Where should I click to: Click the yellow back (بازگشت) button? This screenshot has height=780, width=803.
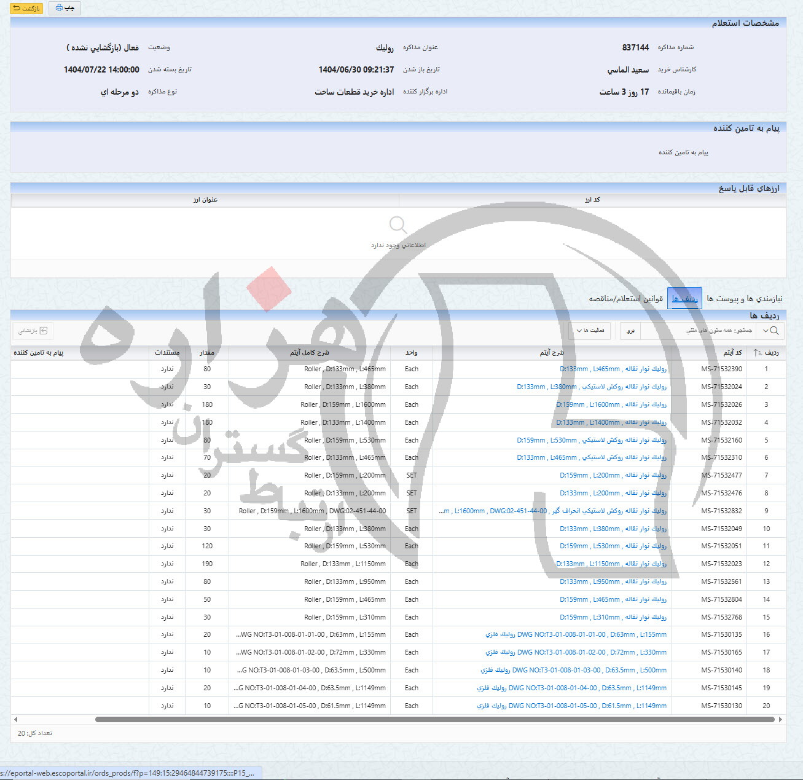[x=26, y=8]
